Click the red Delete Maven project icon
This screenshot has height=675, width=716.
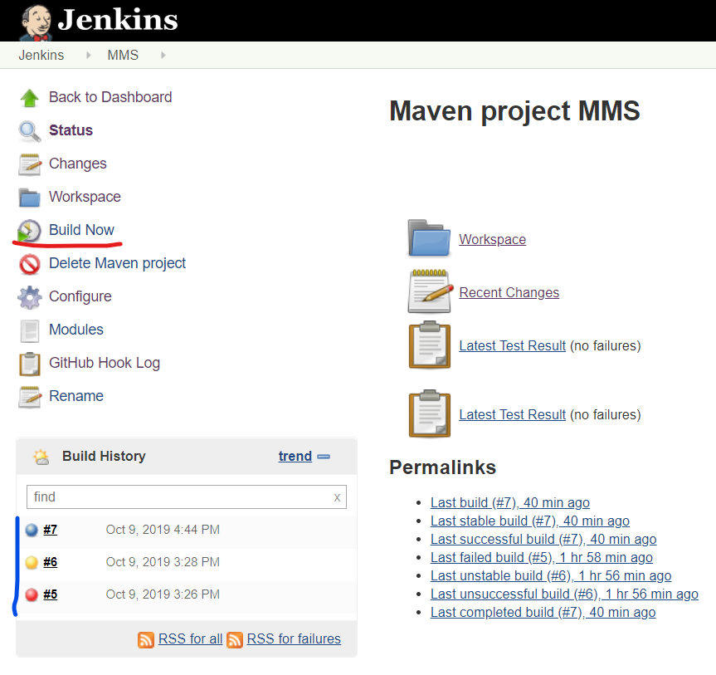click(30, 264)
